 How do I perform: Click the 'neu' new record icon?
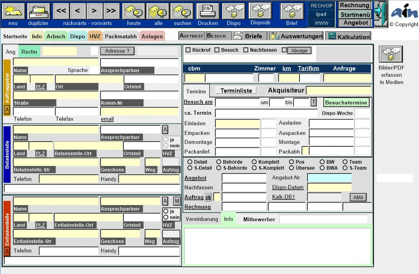[14, 12]
